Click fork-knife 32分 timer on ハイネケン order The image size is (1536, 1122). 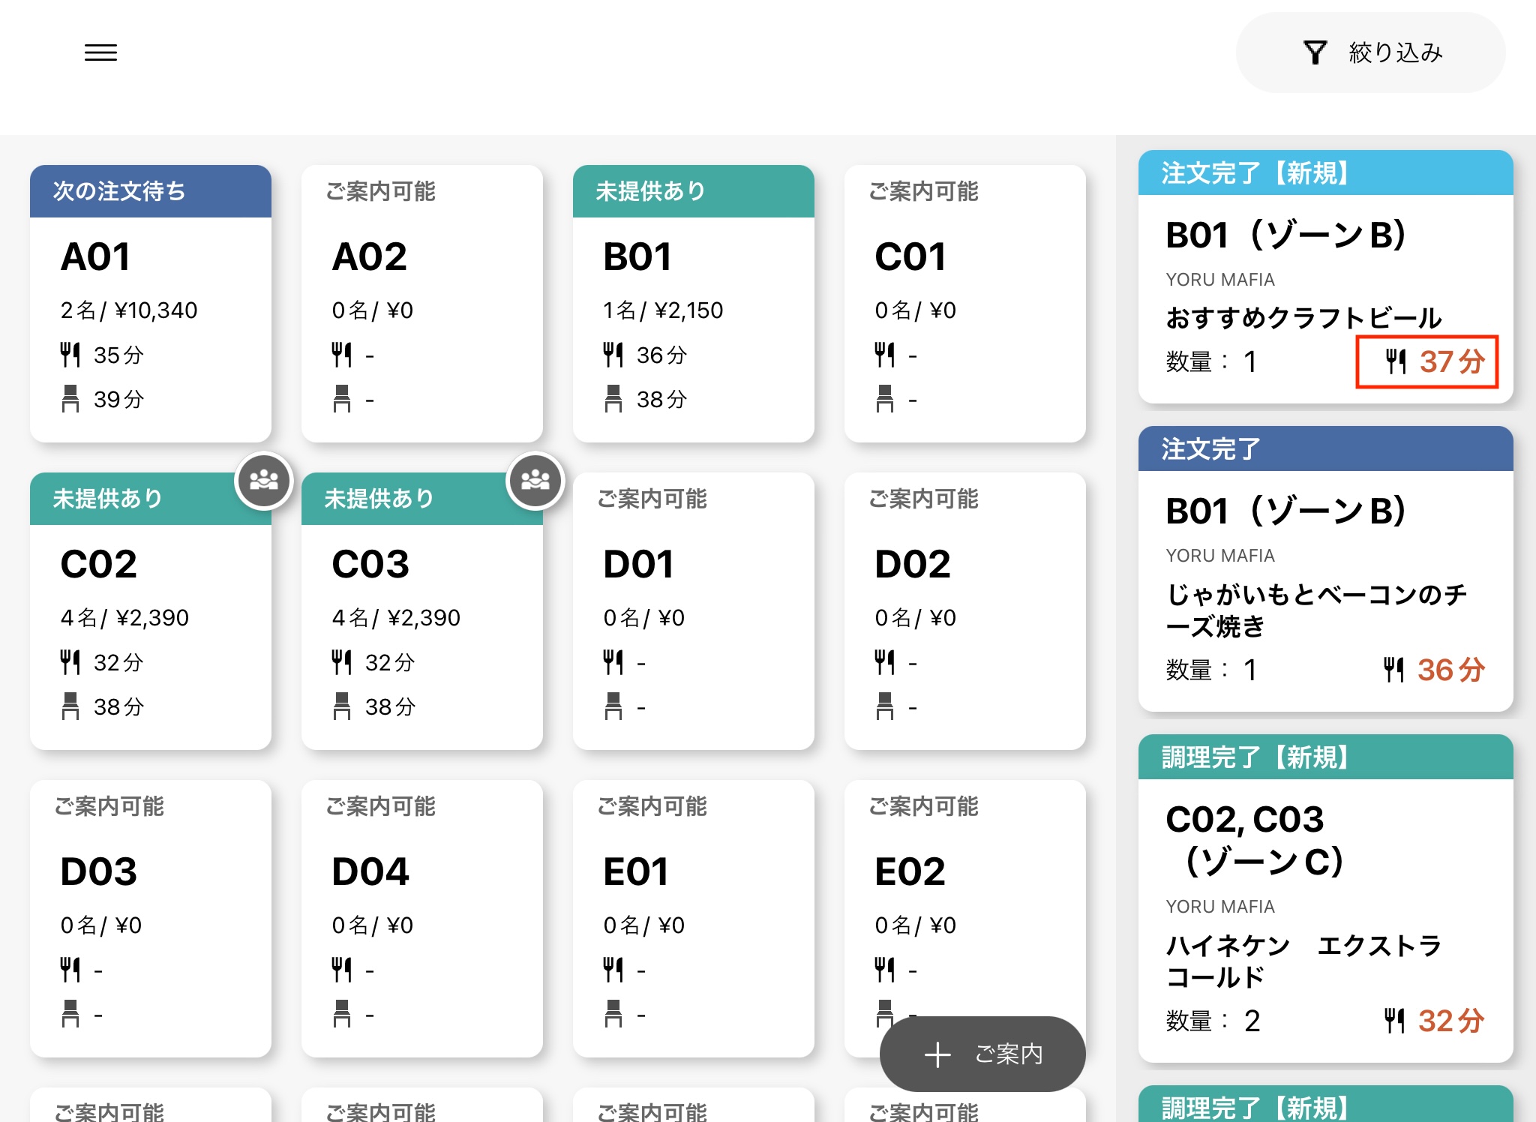(1432, 1021)
